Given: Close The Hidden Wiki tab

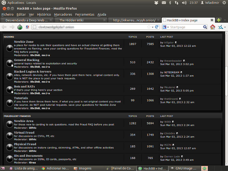Looking at the screenshot, I should point(104,20).
